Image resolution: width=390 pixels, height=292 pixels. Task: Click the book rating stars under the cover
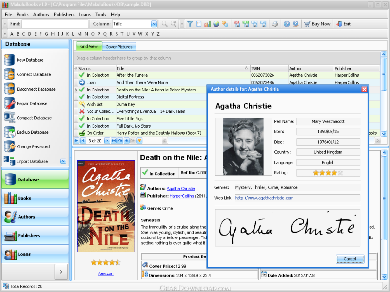click(106, 262)
